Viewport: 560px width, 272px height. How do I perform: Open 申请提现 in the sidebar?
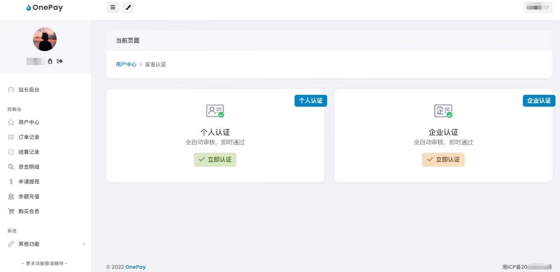coord(29,182)
